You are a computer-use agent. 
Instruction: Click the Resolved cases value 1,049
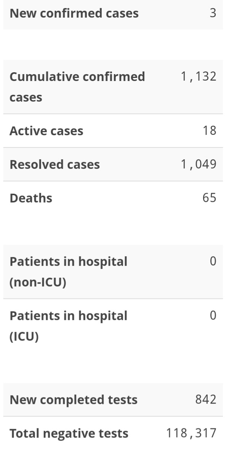198,164
